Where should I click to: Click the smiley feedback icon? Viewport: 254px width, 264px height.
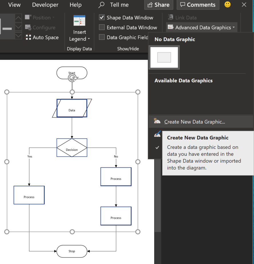[227, 5]
